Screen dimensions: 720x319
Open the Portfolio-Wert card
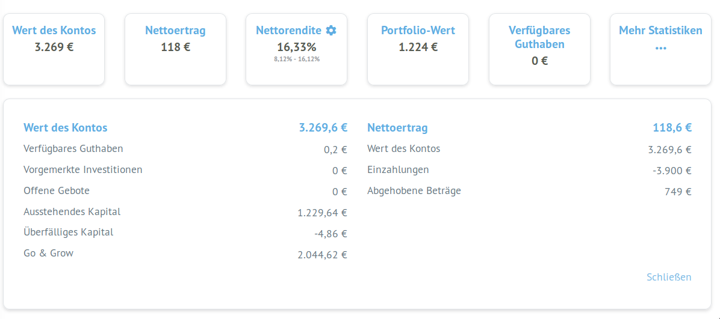coord(418,49)
